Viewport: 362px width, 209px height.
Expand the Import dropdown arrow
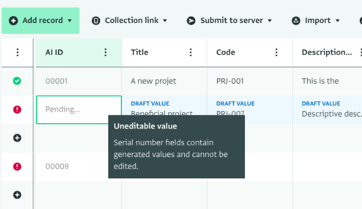pyautogui.click(x=337, y=21)
